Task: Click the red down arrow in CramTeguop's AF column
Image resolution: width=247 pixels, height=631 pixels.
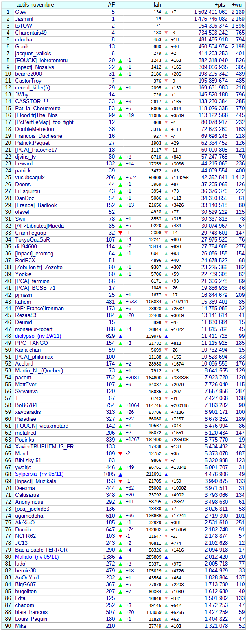Action: pos(120,233)
